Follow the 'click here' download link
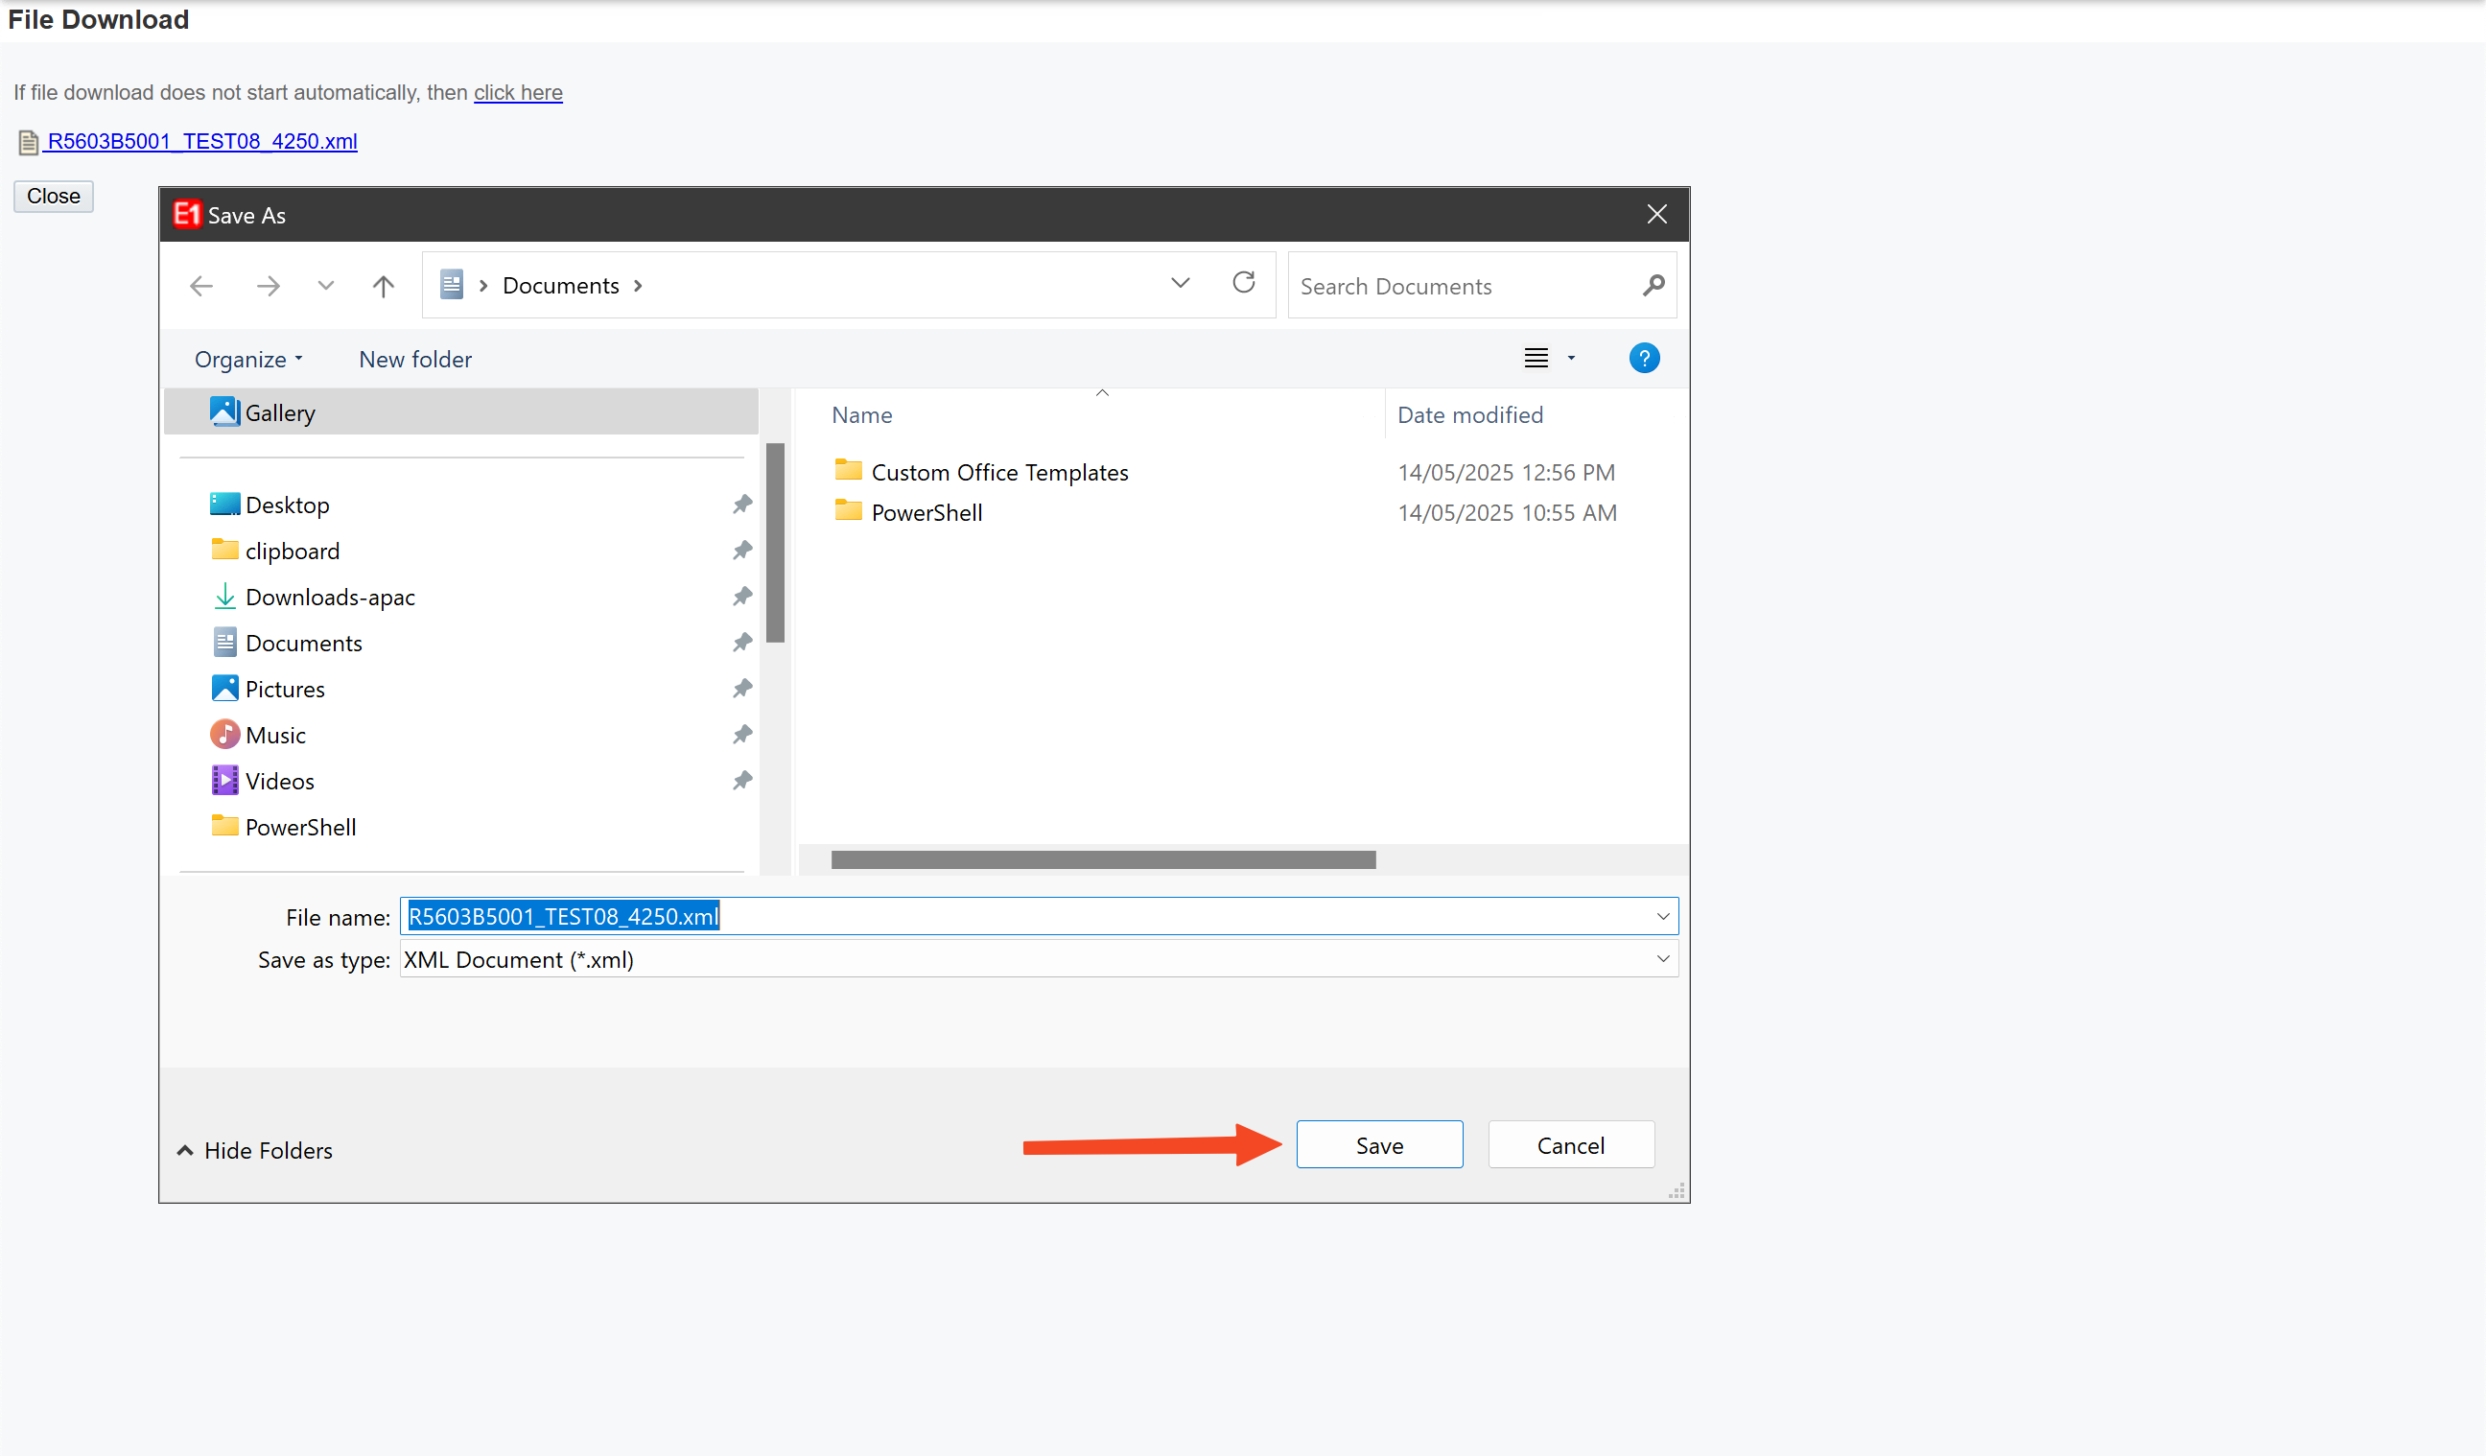Screen dimensions: 2486x1456 tap(518, 93)
